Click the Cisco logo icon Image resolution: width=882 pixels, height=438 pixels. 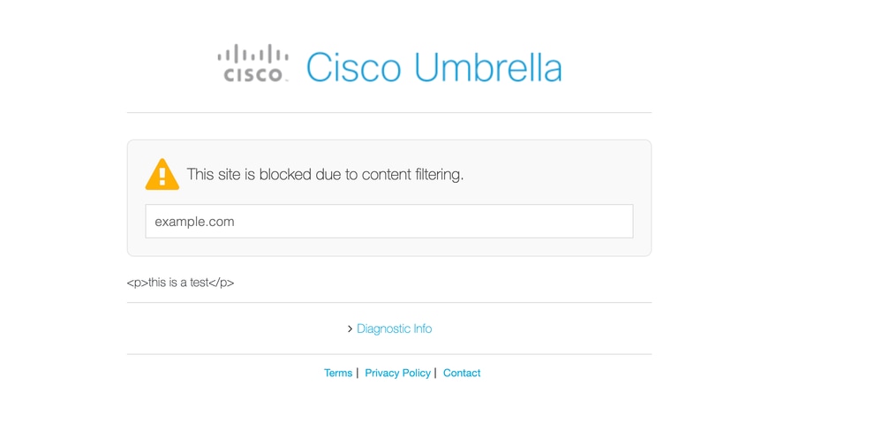[253, 64]
